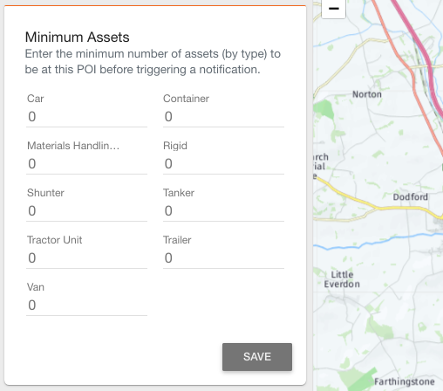The image size is (443, 391).
Task: Focus the Materials Handling input field
Action: tap(86, 164)
